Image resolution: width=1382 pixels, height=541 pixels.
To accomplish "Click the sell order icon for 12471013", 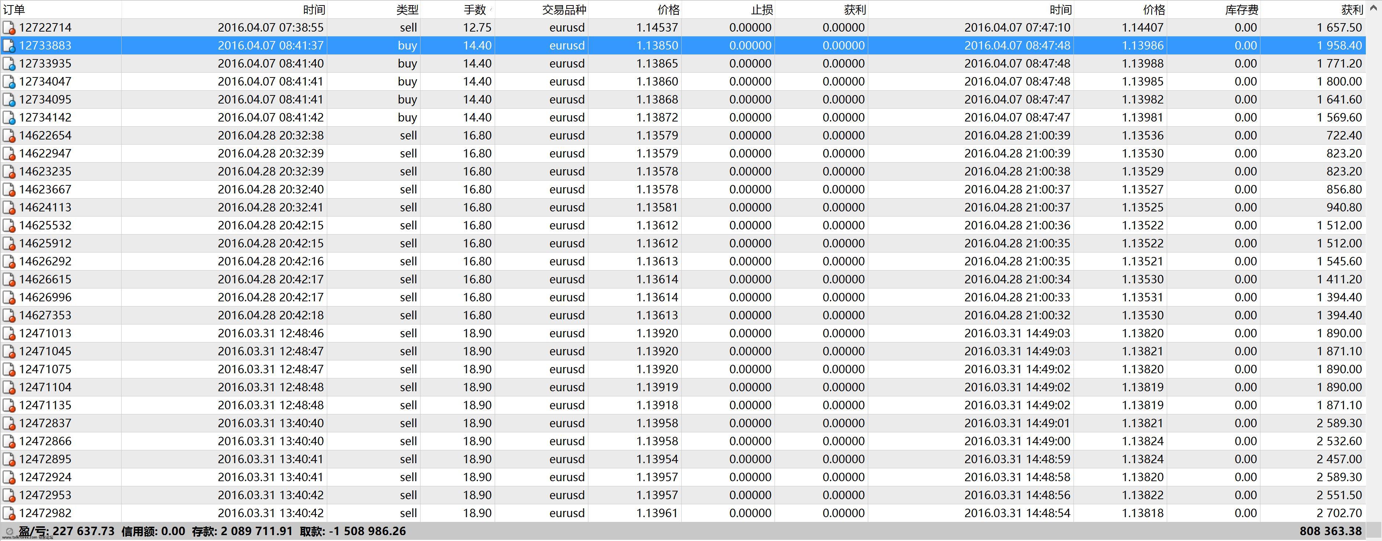I will click(9, 334).
